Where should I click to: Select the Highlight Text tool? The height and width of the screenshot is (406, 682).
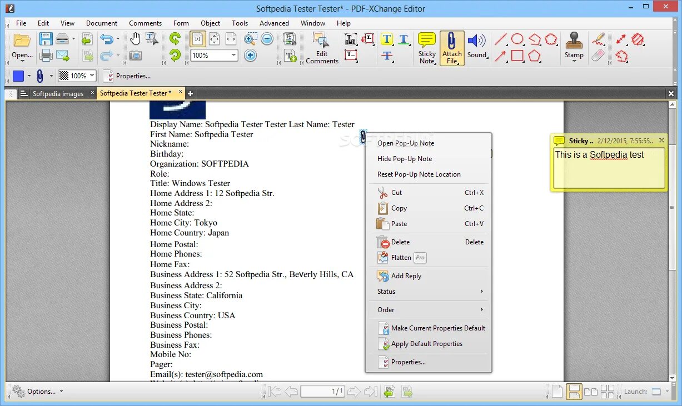click(x=387, y=39)
